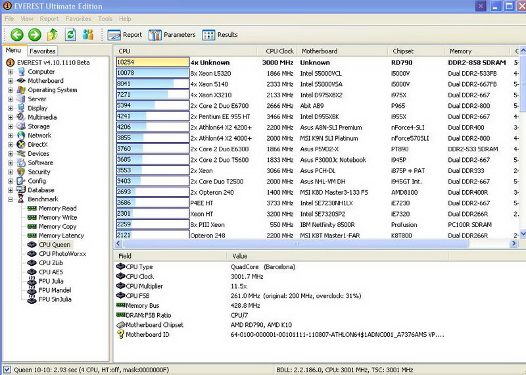Click the vertical scrollbar down arrow
This screenshot has width=526, height=375.
[523, 234]
